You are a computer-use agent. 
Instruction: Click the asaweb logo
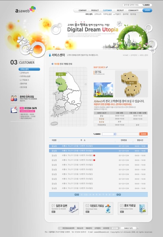(x=26, y=9)
